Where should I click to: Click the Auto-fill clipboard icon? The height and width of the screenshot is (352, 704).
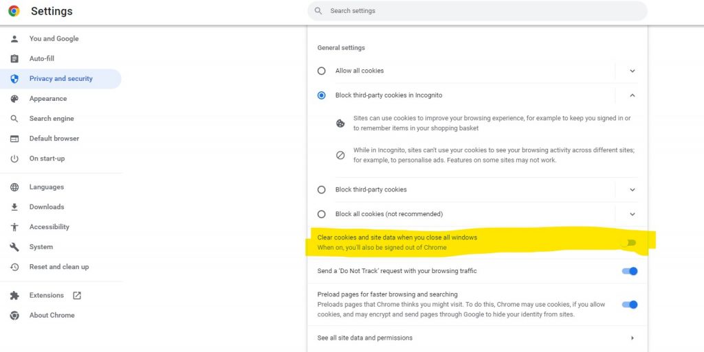pos(14,59)
